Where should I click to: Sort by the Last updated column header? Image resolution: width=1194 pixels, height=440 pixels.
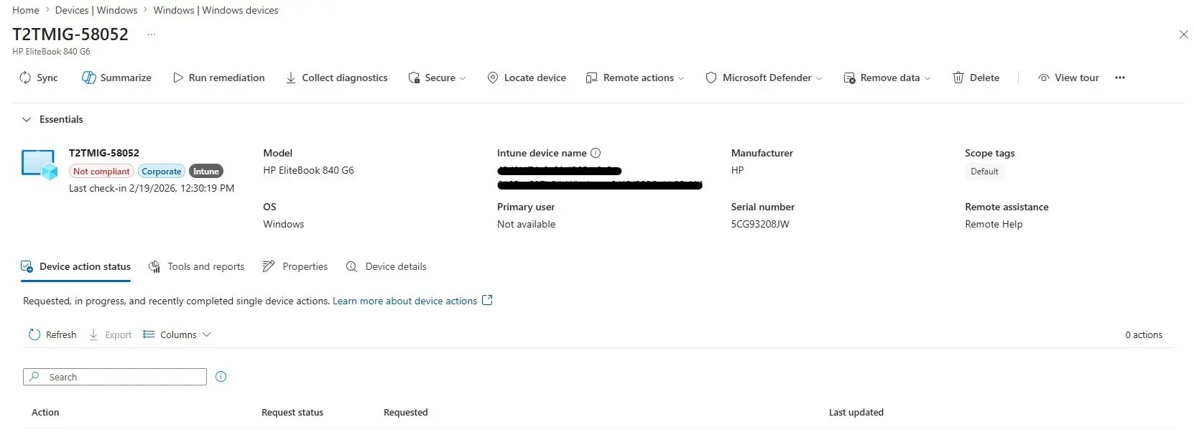point(856,412)
